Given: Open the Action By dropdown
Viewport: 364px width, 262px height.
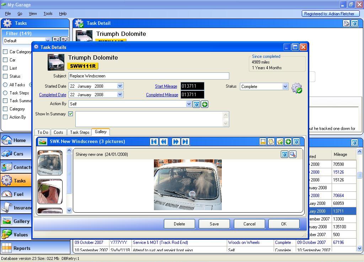Looking at the screenshot, I should [x=189, y=104].
